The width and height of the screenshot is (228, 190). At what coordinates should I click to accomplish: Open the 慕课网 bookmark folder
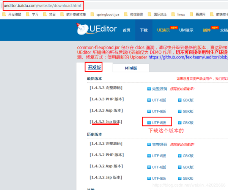198,14
